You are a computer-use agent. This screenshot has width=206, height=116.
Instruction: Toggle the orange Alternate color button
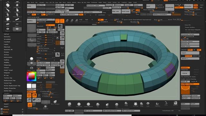[32, 92]
